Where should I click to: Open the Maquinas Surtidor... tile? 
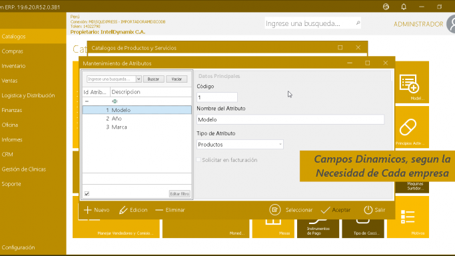(x=412, y=187)
